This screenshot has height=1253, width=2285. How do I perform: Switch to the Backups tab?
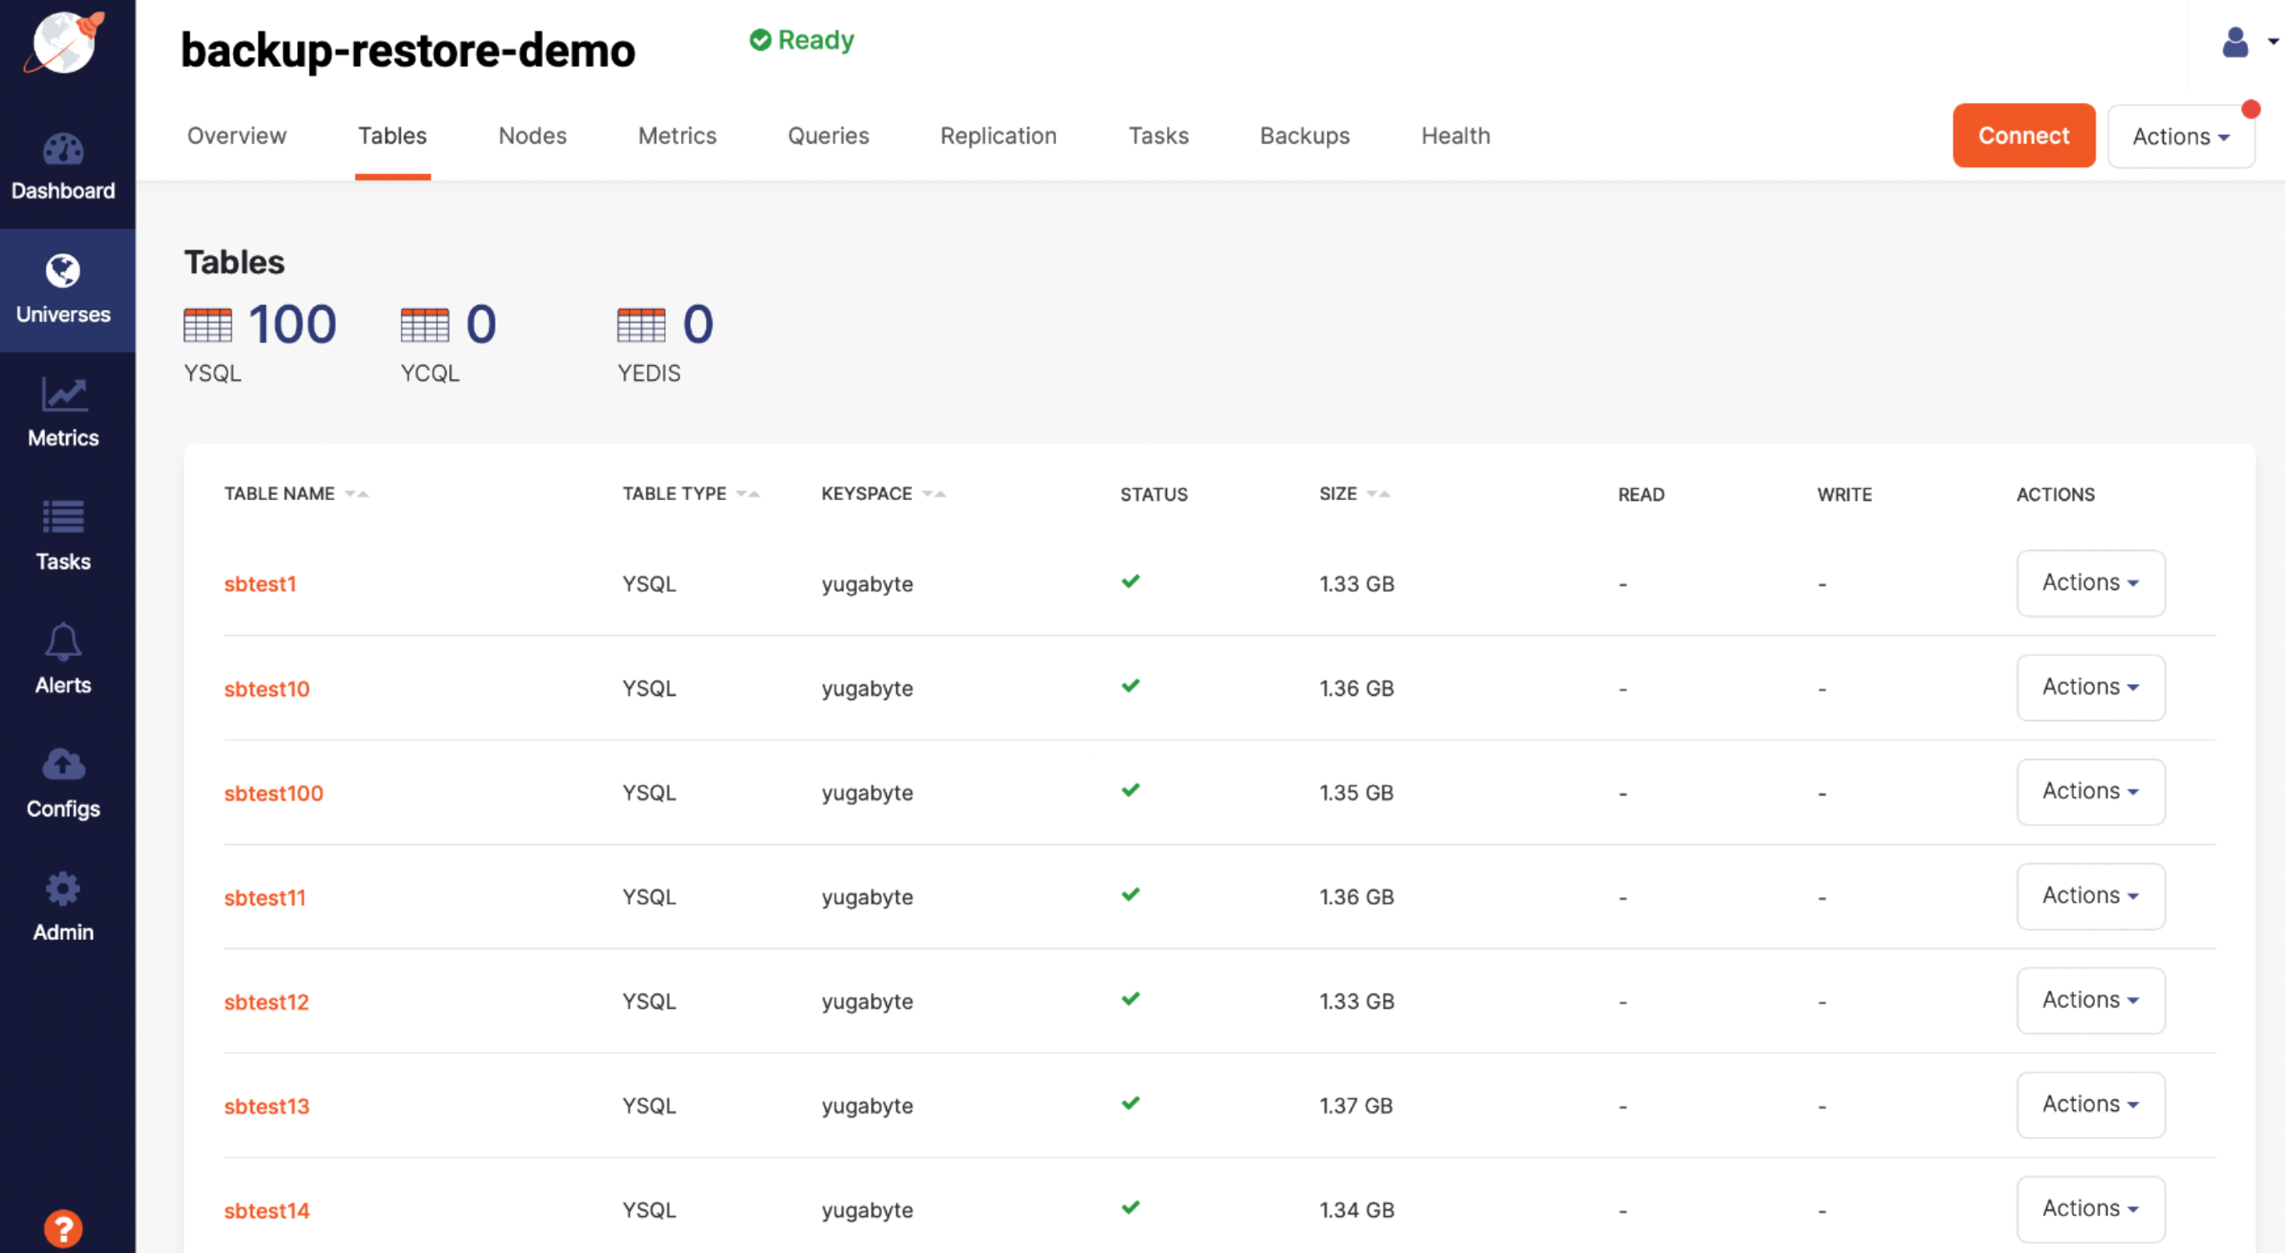coord(1304,136)
